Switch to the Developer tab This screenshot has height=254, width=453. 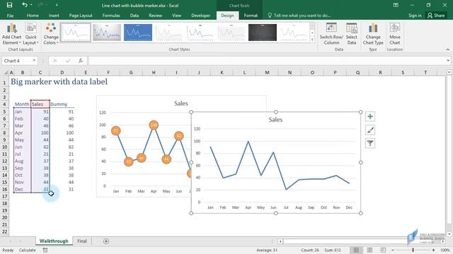click(201, 16)
